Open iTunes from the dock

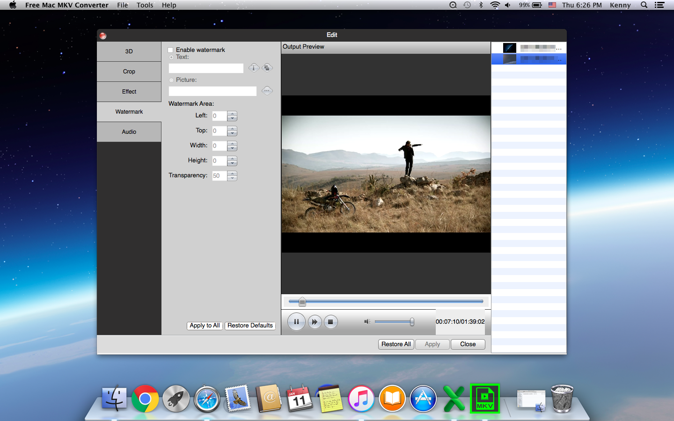pos(361,399)
